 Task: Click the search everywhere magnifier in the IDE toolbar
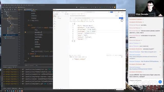coord(113,7)
